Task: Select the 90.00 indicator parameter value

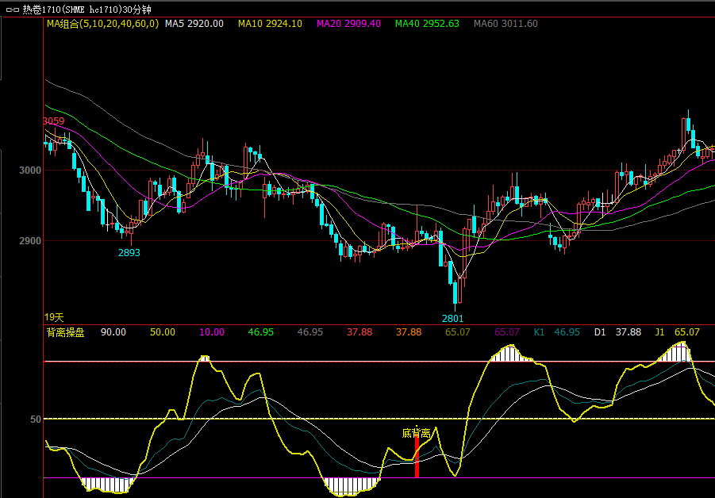Action: pos(113,332)
